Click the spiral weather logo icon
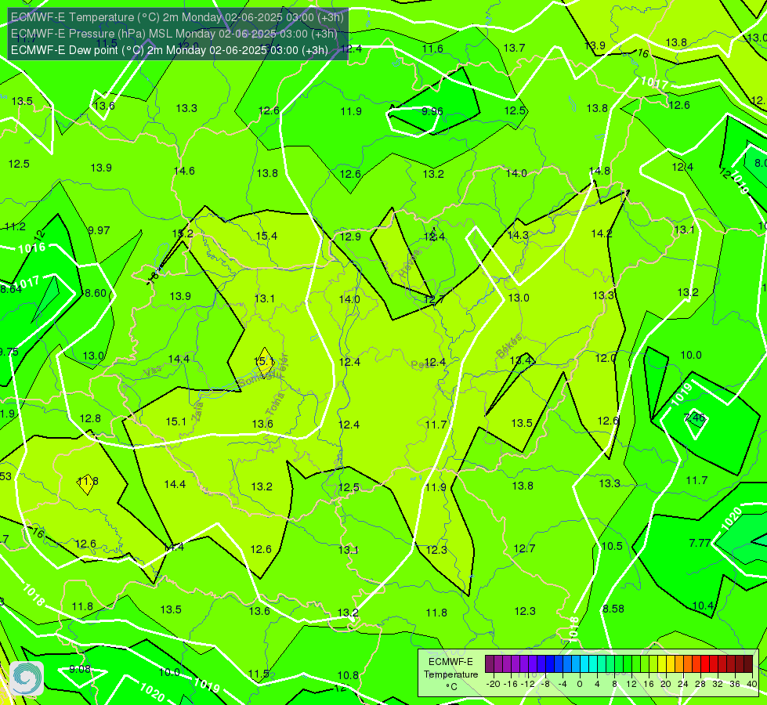This screenshot has height=705, width=767. click(x=27, y=678)
